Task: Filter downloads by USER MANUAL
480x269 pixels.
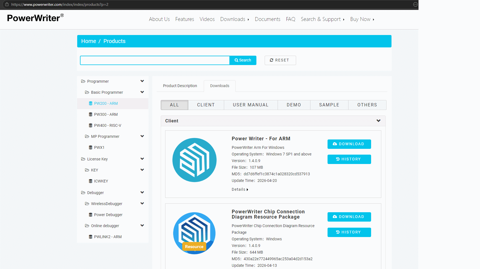Action: (251, 105)
